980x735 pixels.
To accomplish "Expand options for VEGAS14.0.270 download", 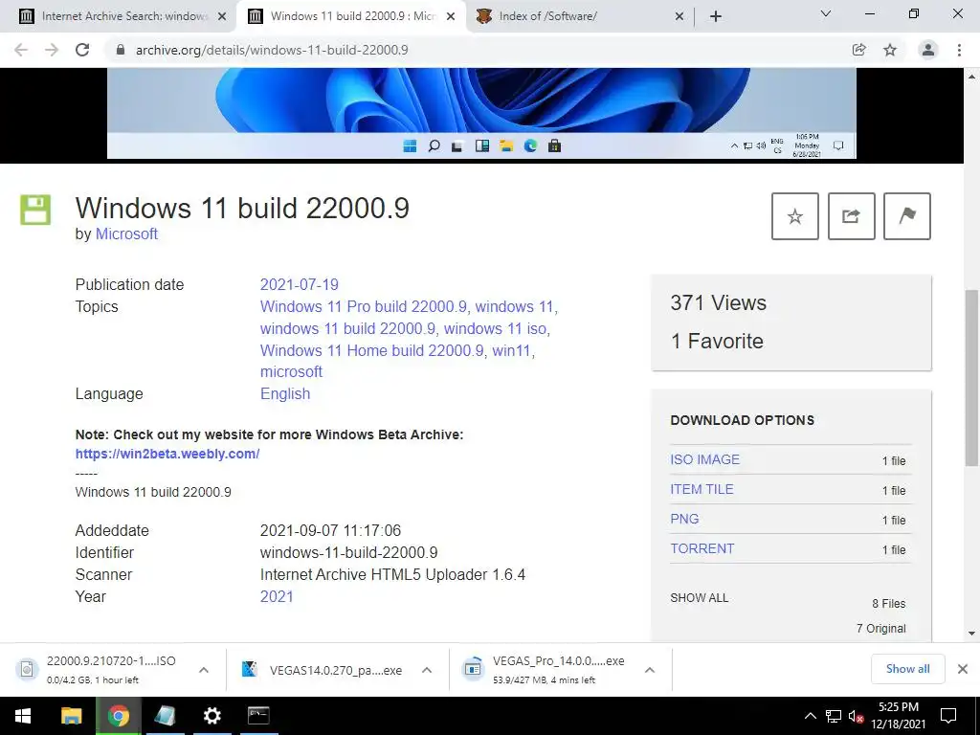I will 427,670.
